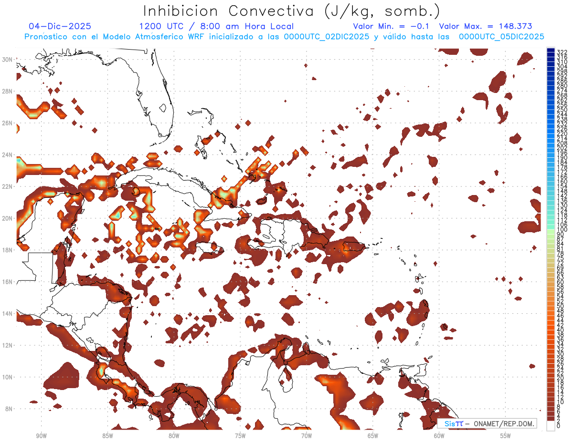573x442 pixels.
Task: Click the 65W longitude label
Action: click(x=373, y=436)
